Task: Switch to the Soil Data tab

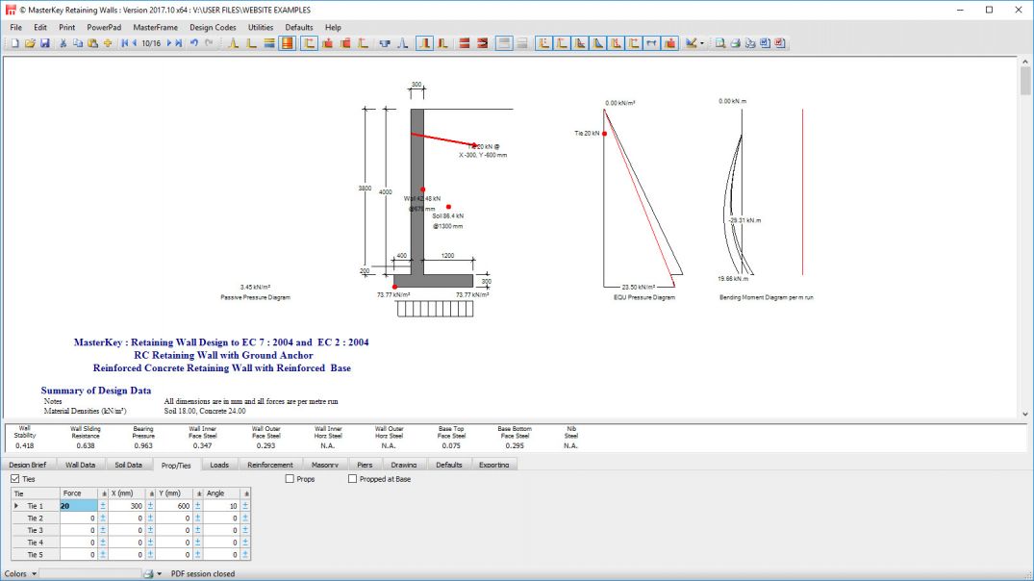Action: (129, 465)
